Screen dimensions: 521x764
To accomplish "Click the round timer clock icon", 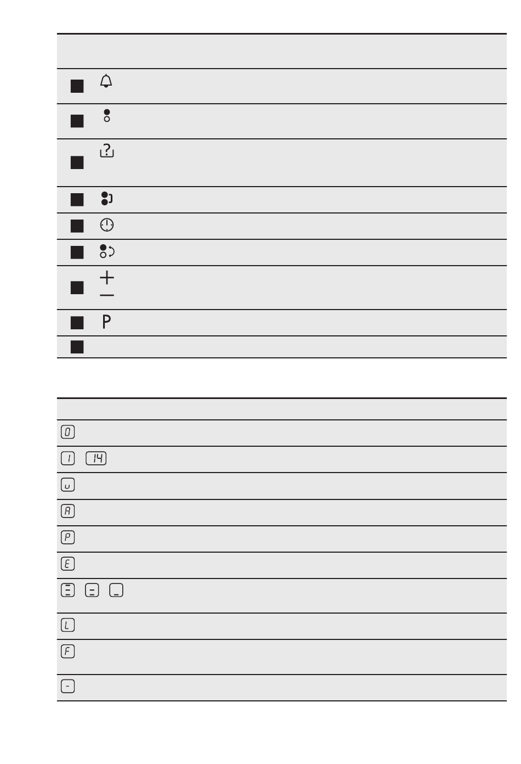I will (x=107, y=225).
